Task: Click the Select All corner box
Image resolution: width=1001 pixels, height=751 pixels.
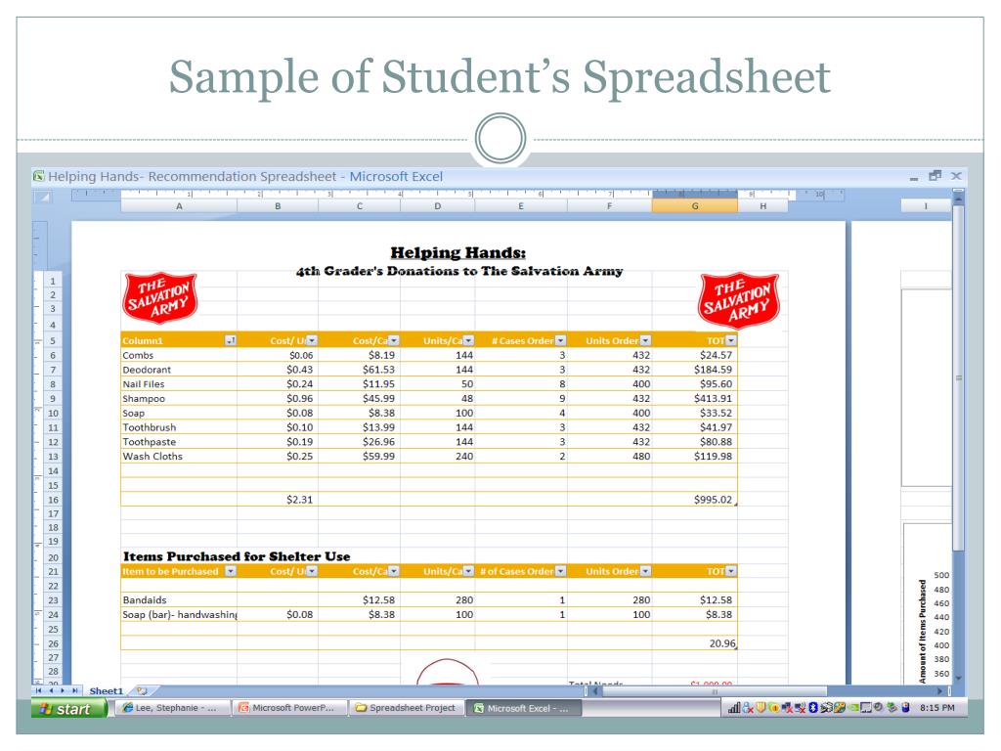Action: [x=43, y=198]
